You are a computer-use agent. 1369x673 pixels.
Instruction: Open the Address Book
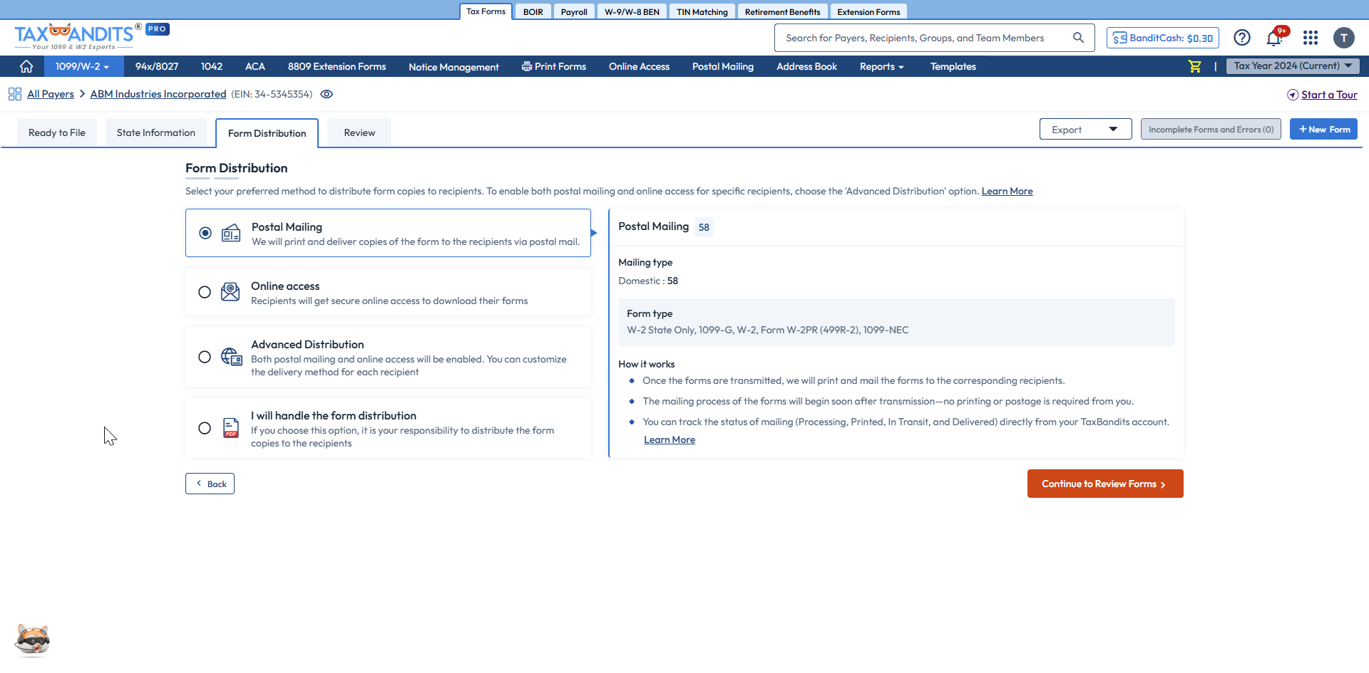807,66
